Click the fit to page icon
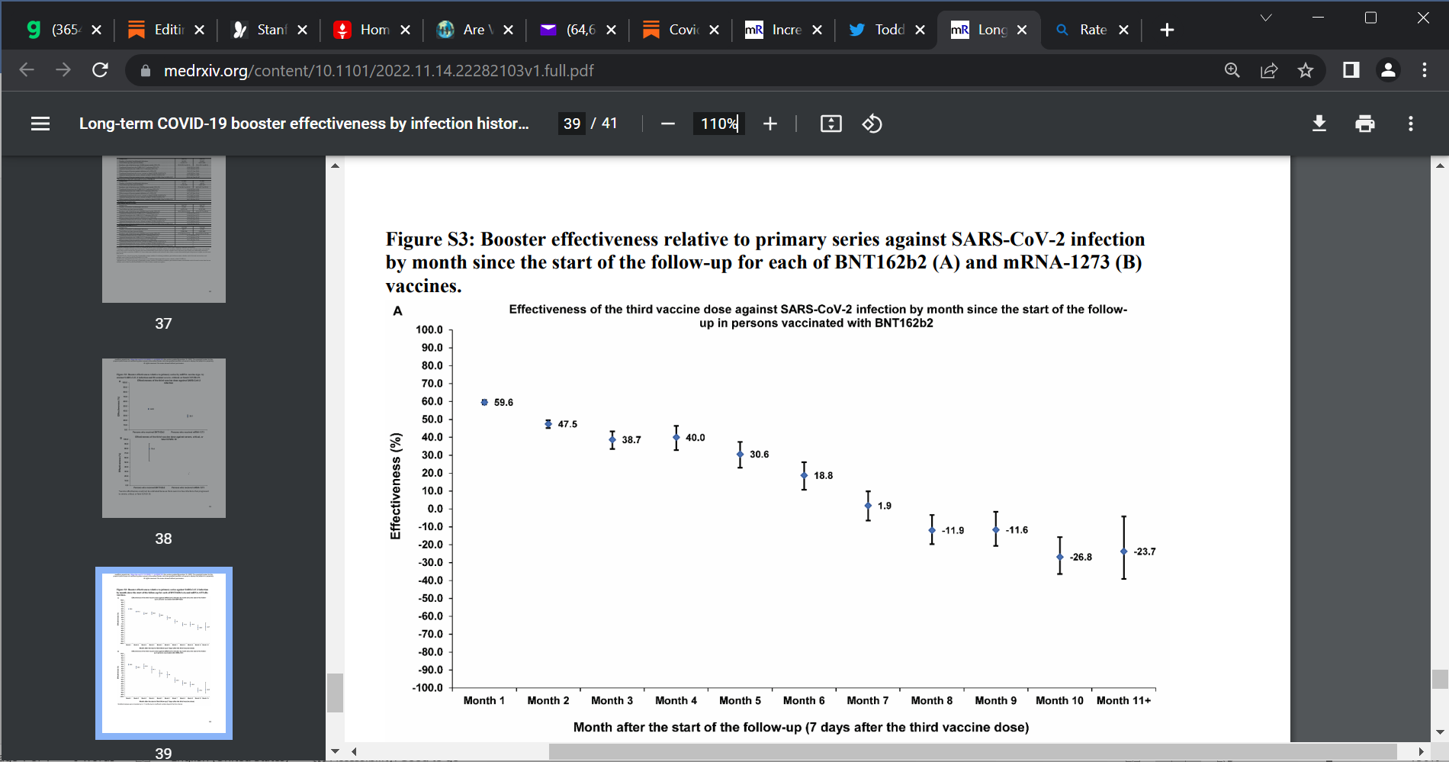1449x762 pixels. pos(831,124)
